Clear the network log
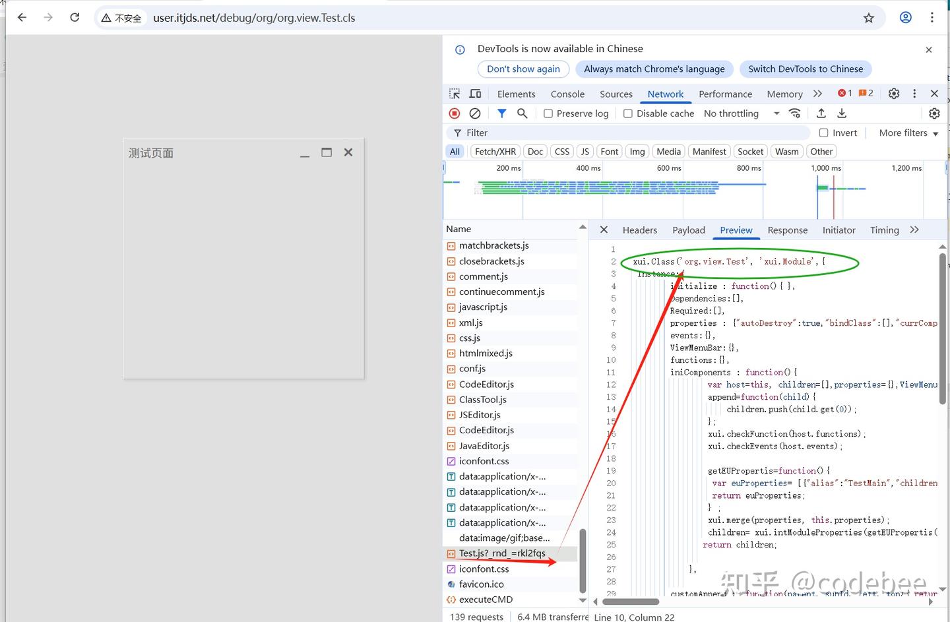Screen dimensions: 950x622 tap(474, 113)
